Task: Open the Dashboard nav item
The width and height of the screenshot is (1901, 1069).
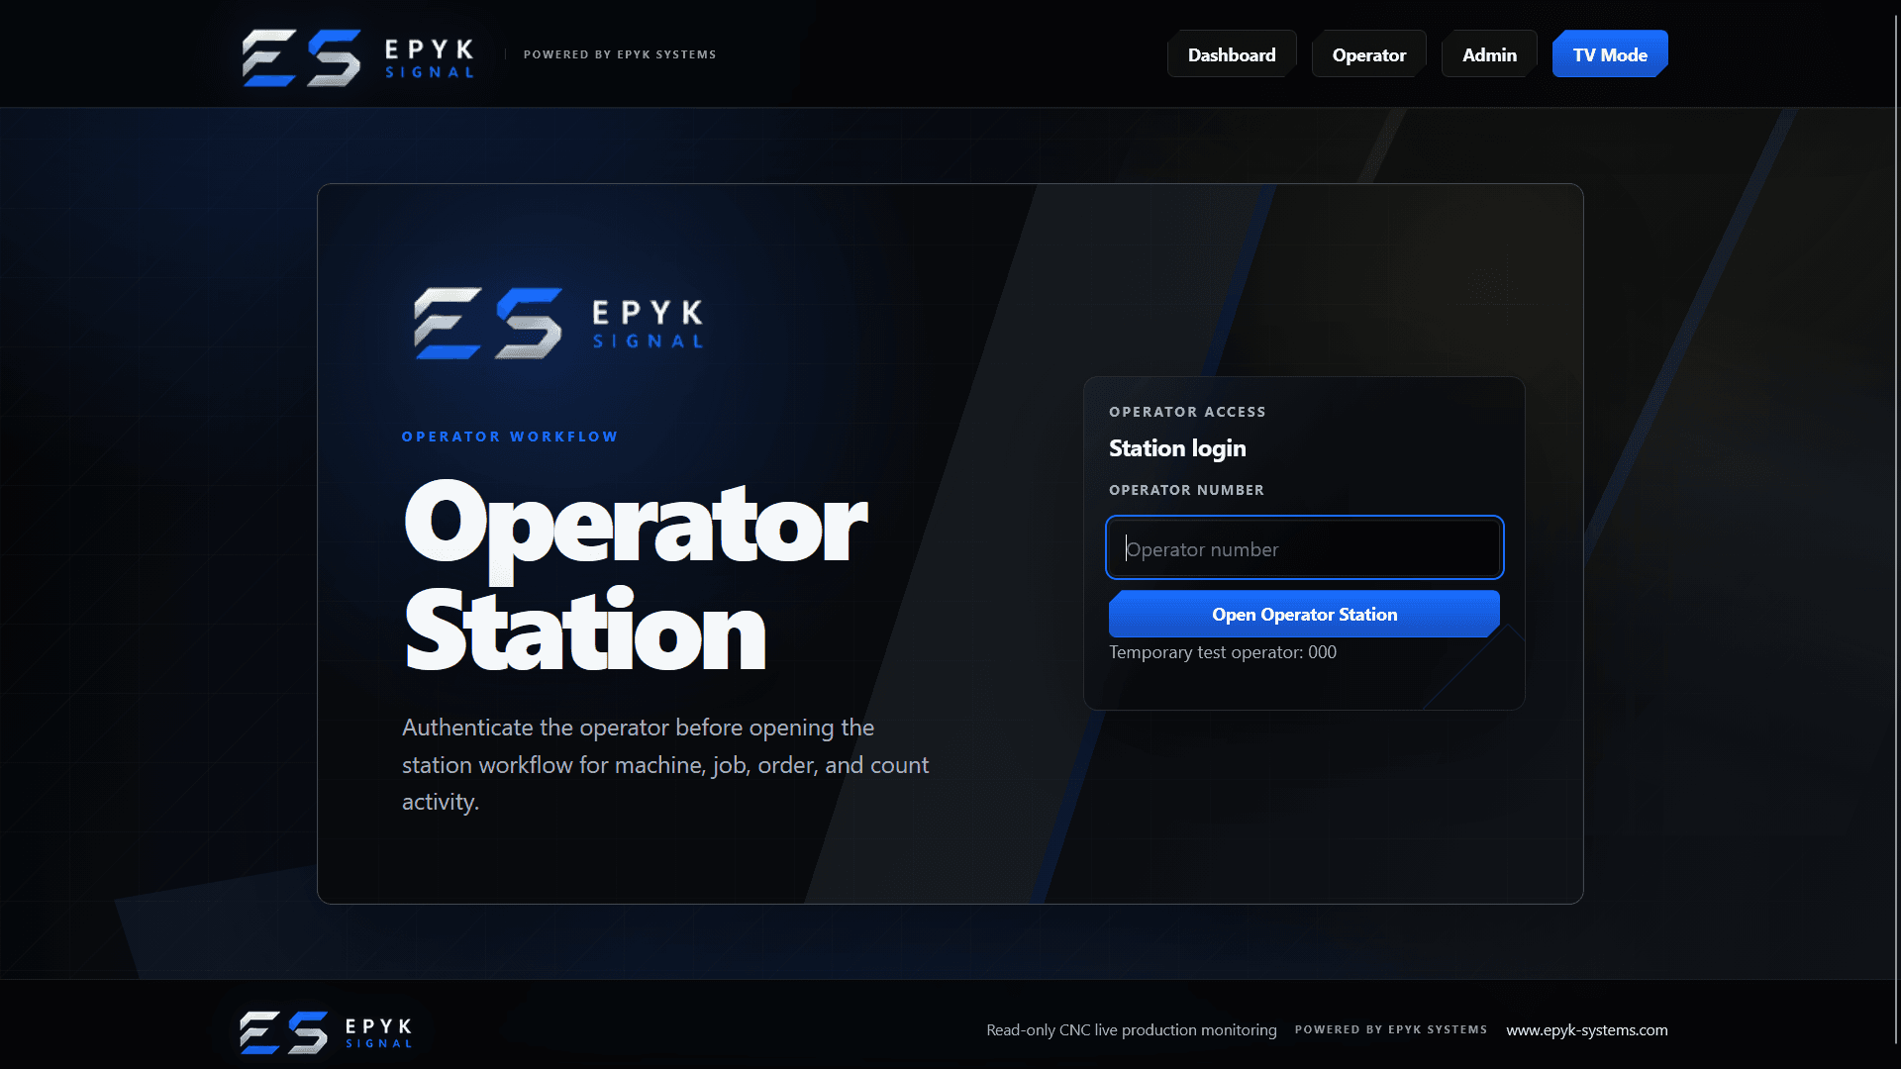Action: 1232,54
